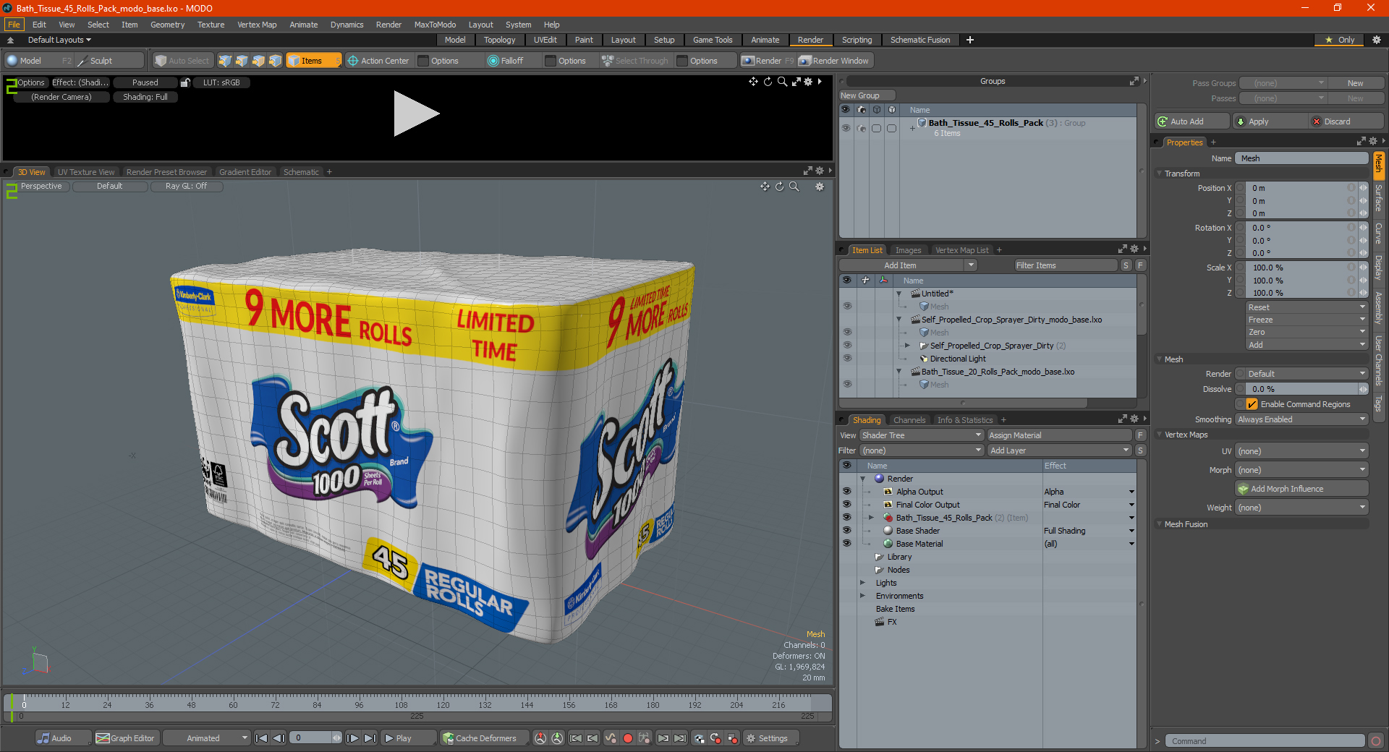Open Default Layouts dropdown
The height and width of the screenshot is (752, 1389).
(x=59, y=40)
